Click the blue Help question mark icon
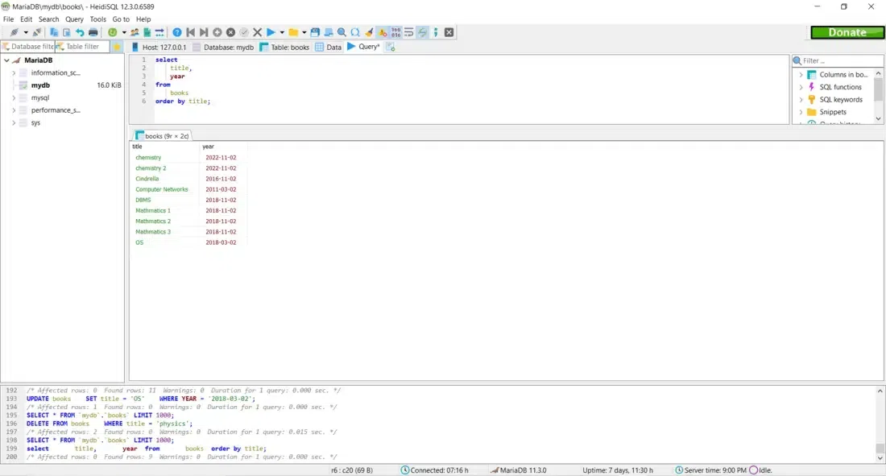886x476 pixels. [177, 32]
